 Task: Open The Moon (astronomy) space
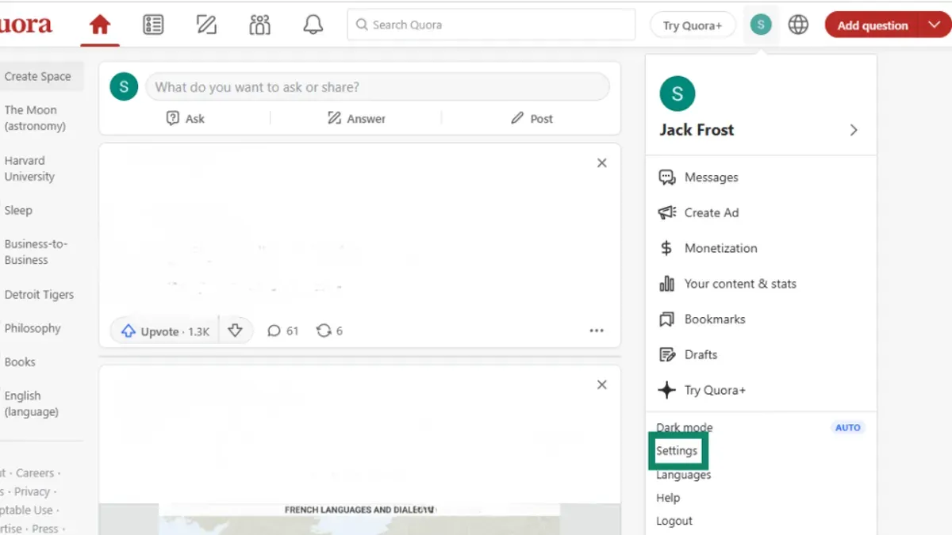pos(35,118)
